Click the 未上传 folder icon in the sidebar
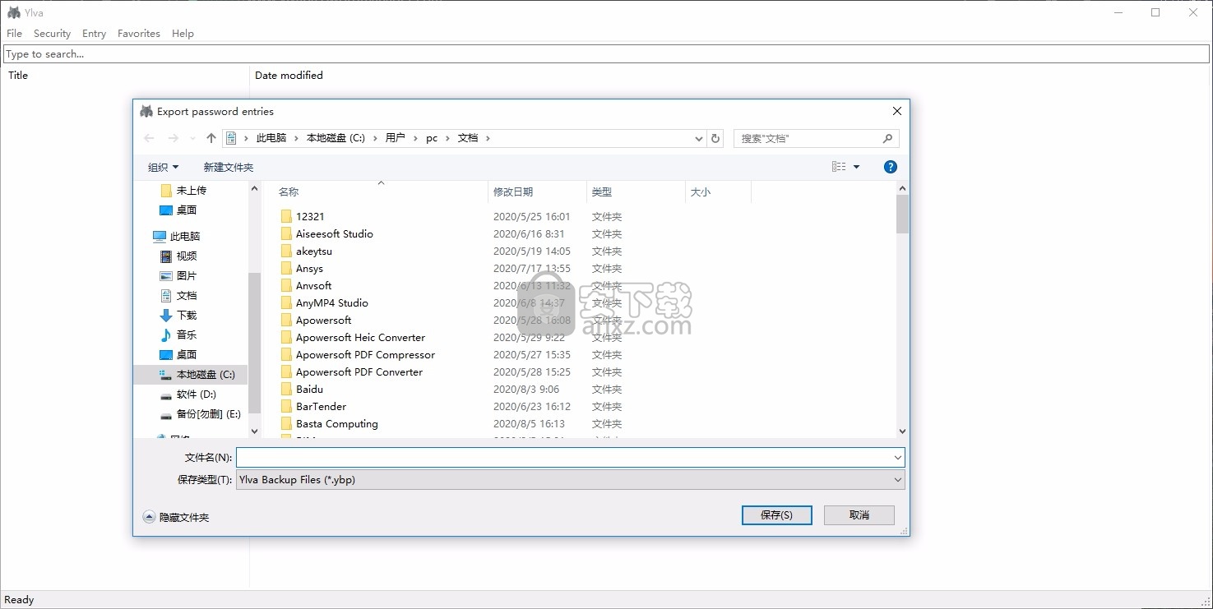This screenshot has height=609, width=1213. tap(166, 190)
